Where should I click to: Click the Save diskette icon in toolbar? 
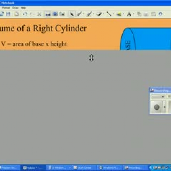(x=8, y=14)
